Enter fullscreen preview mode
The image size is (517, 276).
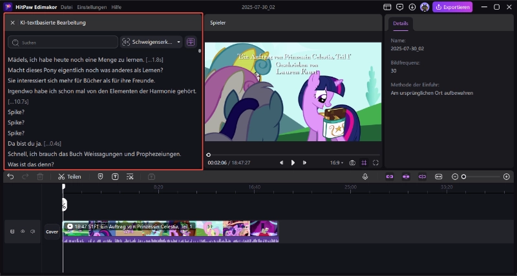coord(375,163)
